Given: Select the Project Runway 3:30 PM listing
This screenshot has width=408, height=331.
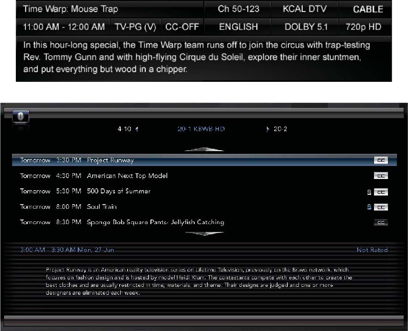Looking at the screenshot, I should point(204,160).
